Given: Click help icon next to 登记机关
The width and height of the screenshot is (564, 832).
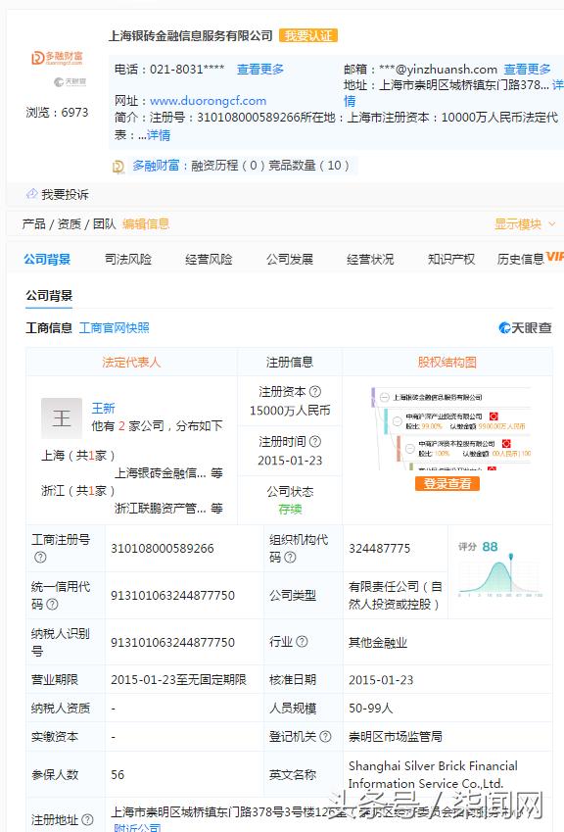Looking at the screenshot, I should click(x=325, y=736).
